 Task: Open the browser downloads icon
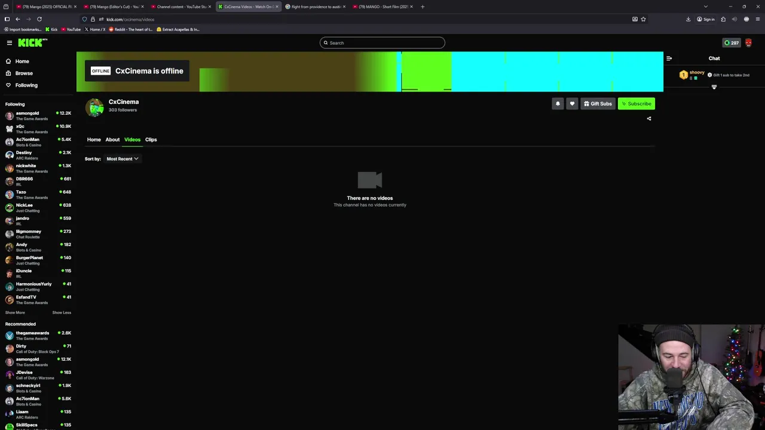coord(688,19)
